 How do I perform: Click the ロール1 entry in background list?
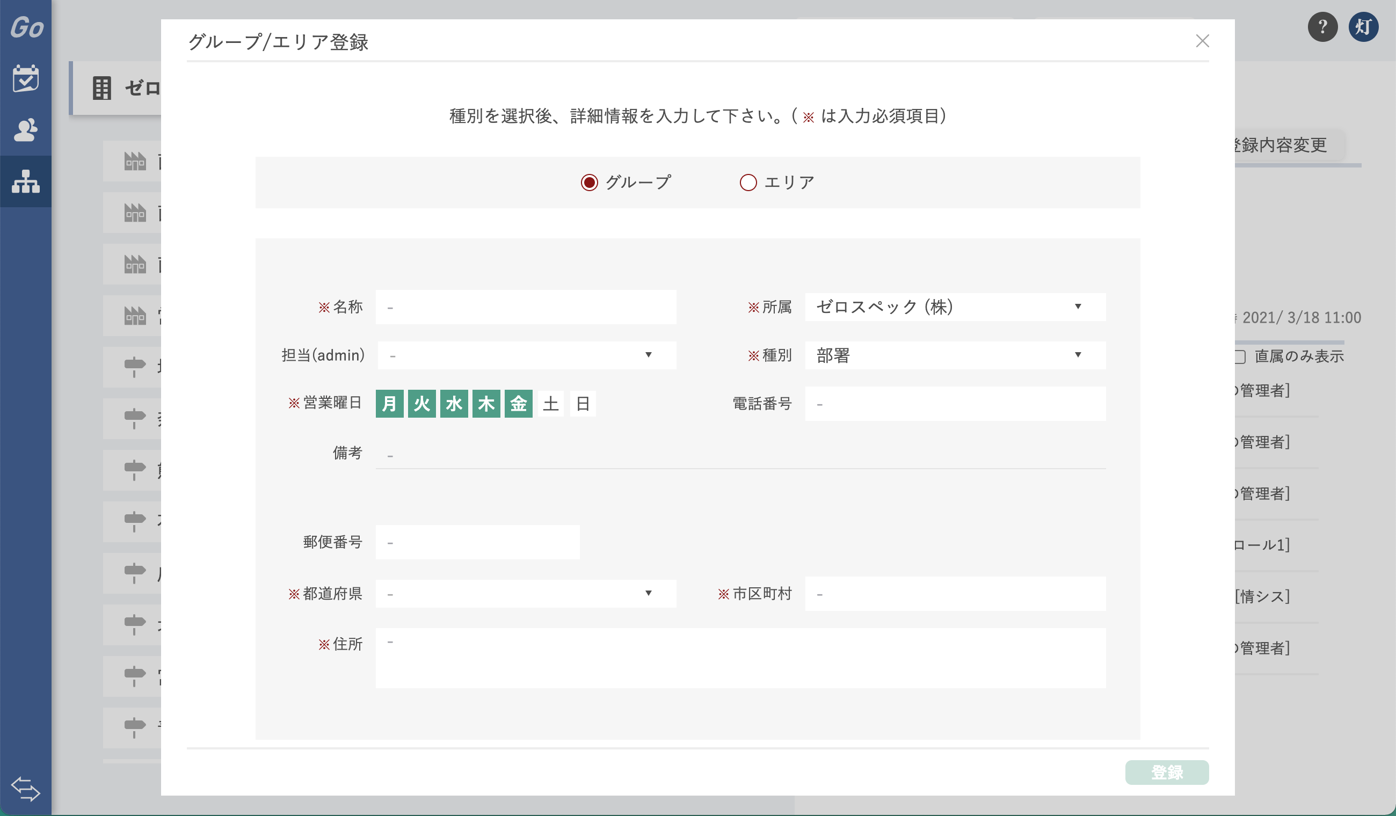[1262, 545]
